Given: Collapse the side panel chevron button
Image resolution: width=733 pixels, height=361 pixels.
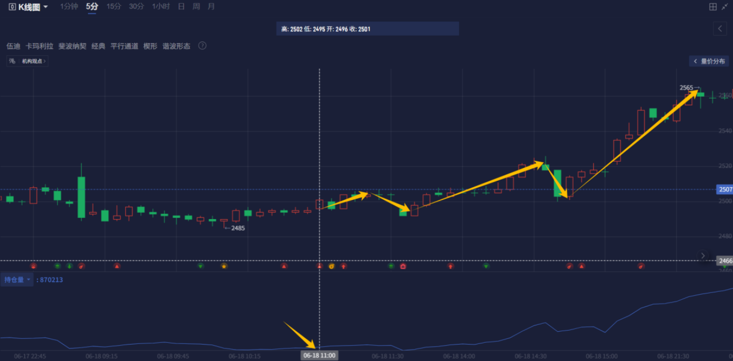Looking at the screenshot, I should 720,29.
